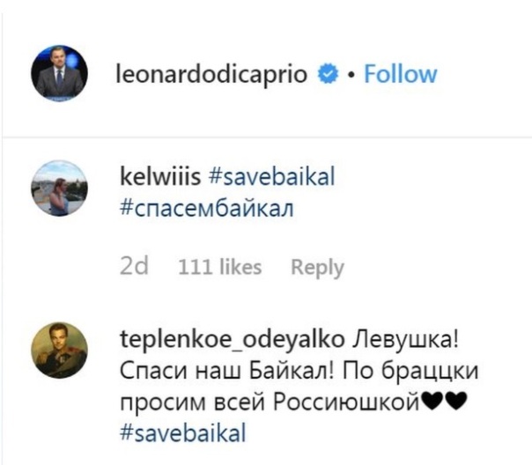This screenshot has width=532, height=465.
Task: Click the blue verified badge
Action: [326, 75]
